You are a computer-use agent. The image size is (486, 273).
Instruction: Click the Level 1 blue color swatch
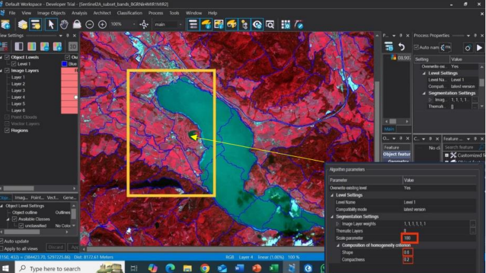pos(64,64)
